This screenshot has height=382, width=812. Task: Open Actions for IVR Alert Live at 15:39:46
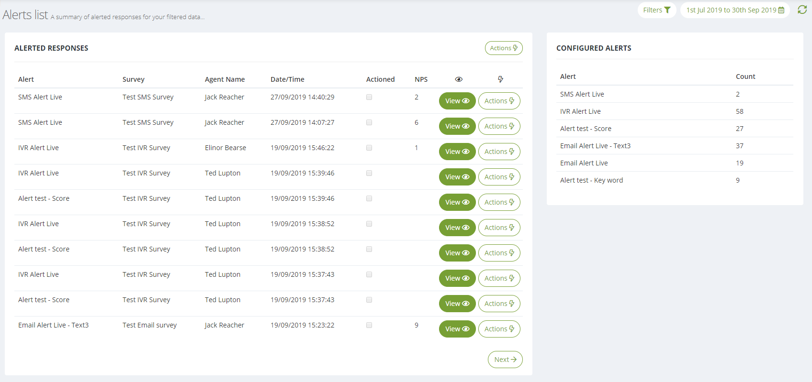coord(499,177)
